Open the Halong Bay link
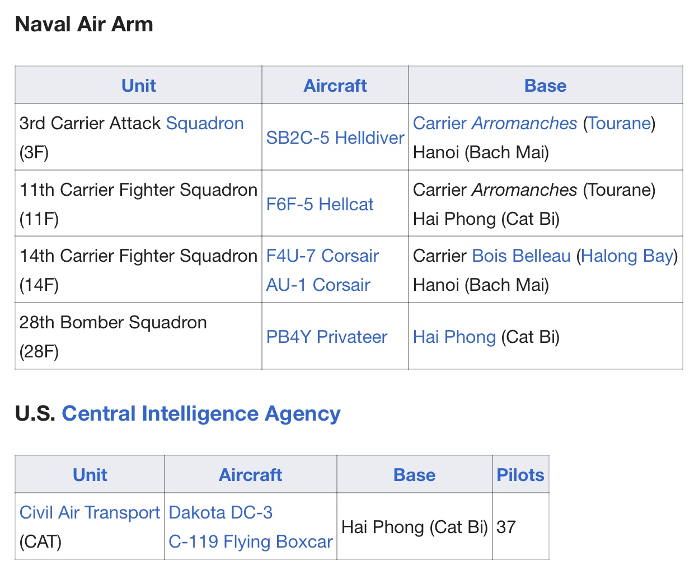699x575 pixels. pos(627,256)
